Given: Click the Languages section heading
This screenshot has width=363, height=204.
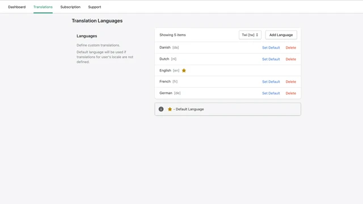Looking at the screenshot, I should click(87, 36).
